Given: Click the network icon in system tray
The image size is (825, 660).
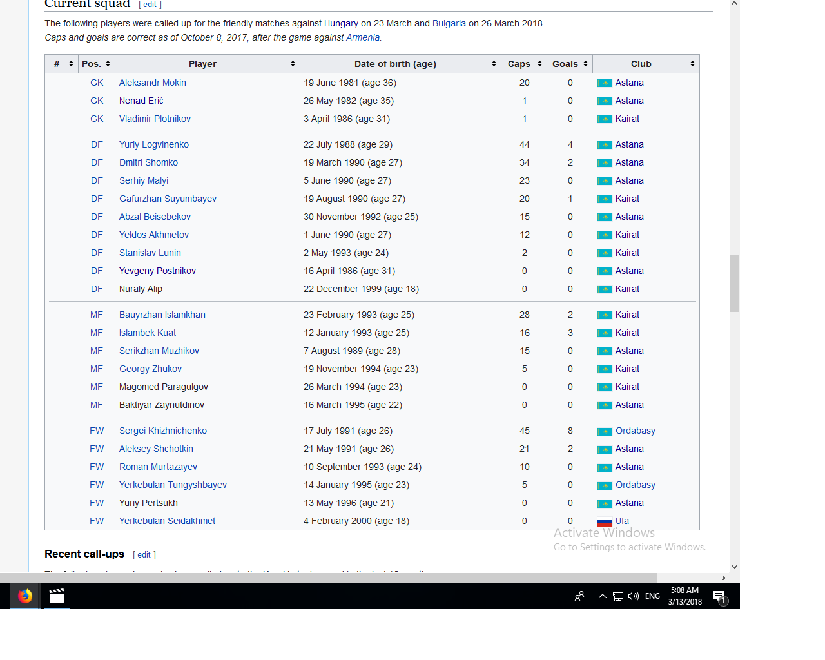Looking at the screenshot, I should point(618,596).
